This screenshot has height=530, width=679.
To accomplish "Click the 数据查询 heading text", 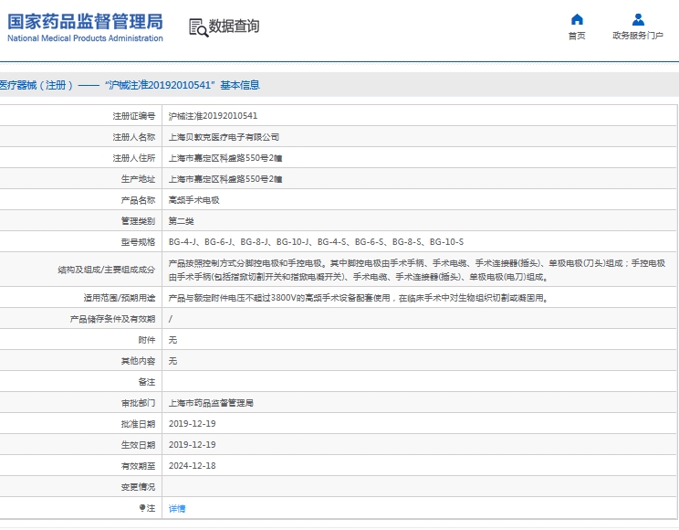I will click(234, 26).
